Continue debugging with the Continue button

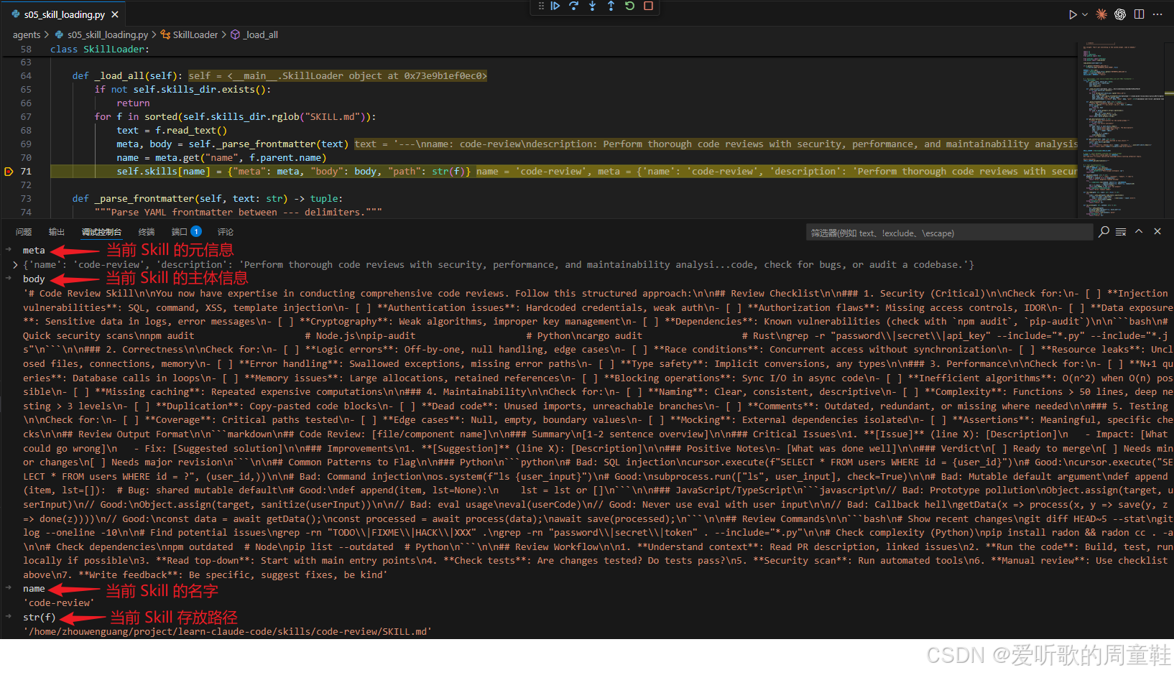(555, 6)
